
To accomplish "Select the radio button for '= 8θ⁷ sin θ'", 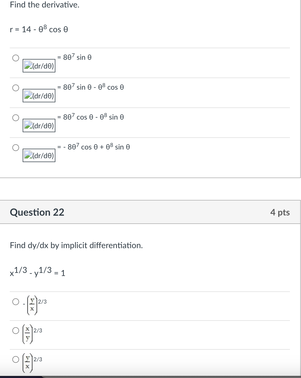I will 15,57.
